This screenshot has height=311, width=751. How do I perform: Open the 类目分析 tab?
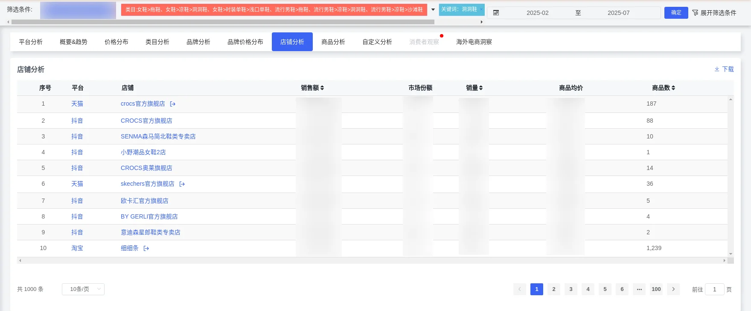point(157,42)
